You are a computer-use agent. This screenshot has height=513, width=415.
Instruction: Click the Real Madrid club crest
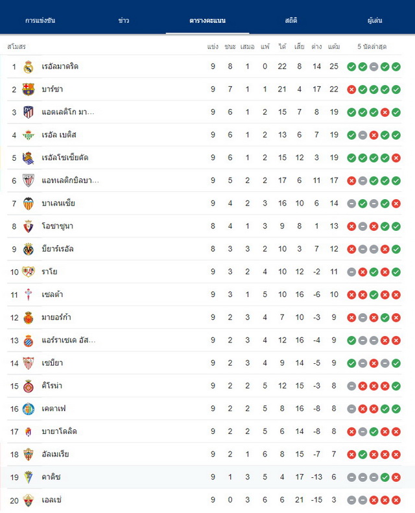(29, 67)
